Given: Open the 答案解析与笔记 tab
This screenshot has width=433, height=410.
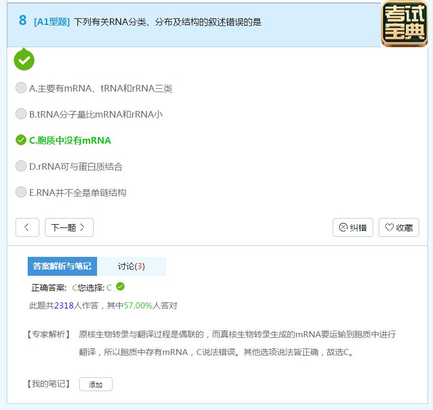Looking at the screenshot, I should (62, 266).
